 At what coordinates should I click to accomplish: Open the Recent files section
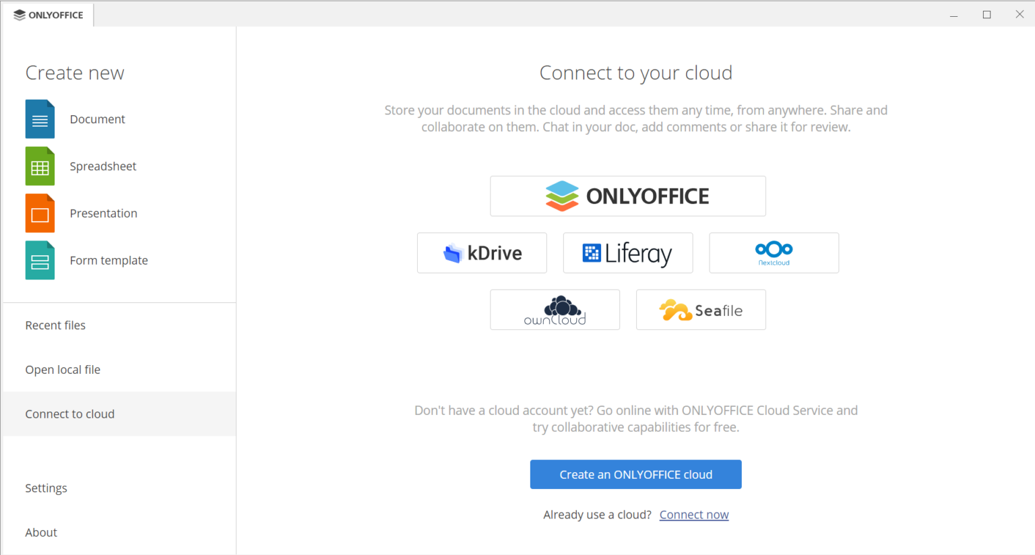(55, 325)
